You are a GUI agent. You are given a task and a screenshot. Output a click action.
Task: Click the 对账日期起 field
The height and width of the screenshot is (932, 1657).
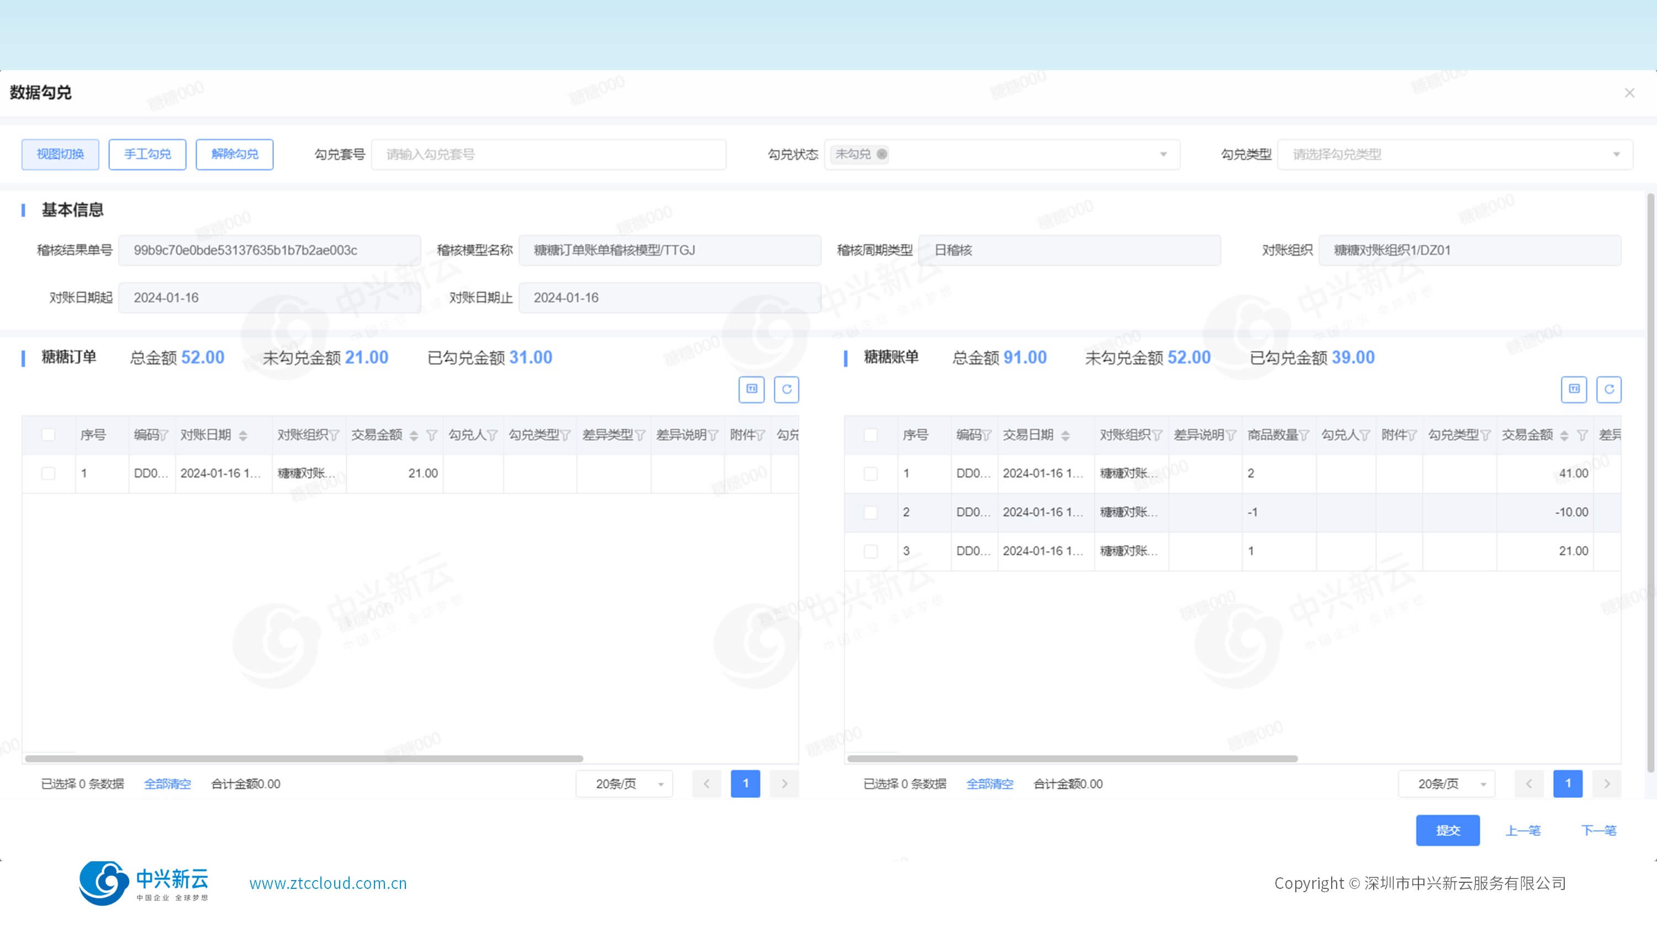coord(270,298)
